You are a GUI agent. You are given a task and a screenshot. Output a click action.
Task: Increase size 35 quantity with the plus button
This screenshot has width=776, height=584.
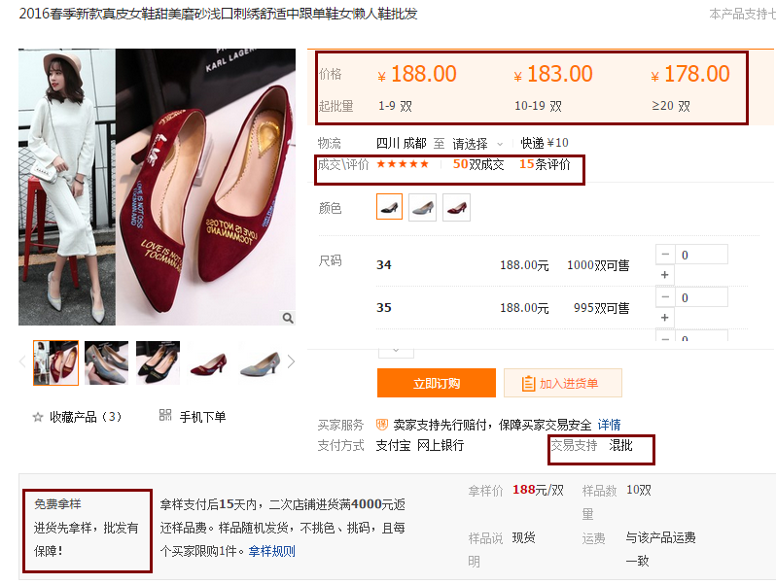(x=665, y=318)
